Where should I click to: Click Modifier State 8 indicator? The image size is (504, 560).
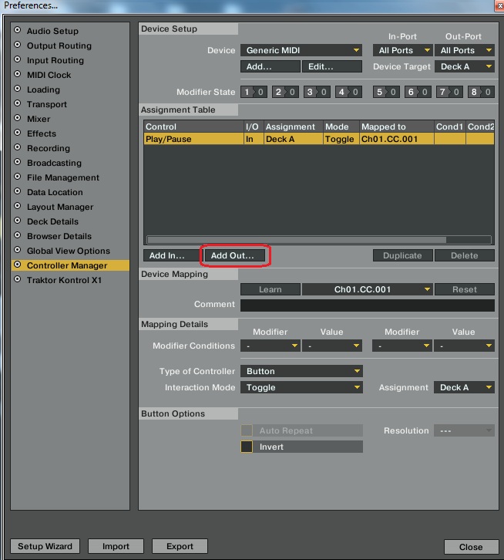[x=481, y=92]
